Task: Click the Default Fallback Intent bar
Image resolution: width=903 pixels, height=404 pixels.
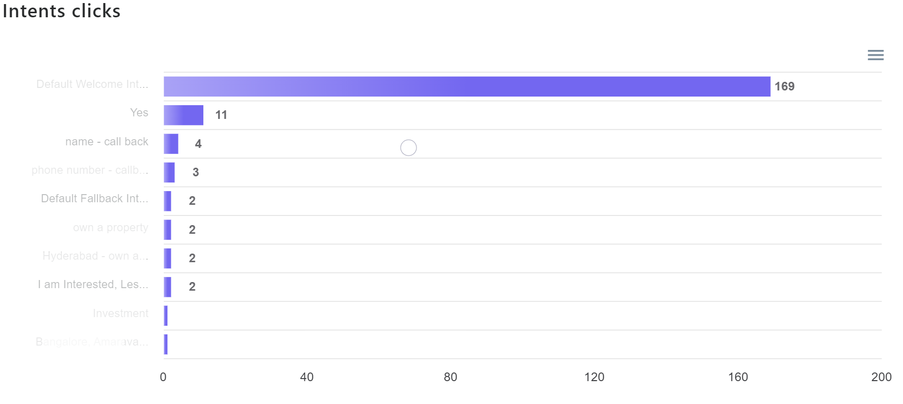Action: coord(167,201)
